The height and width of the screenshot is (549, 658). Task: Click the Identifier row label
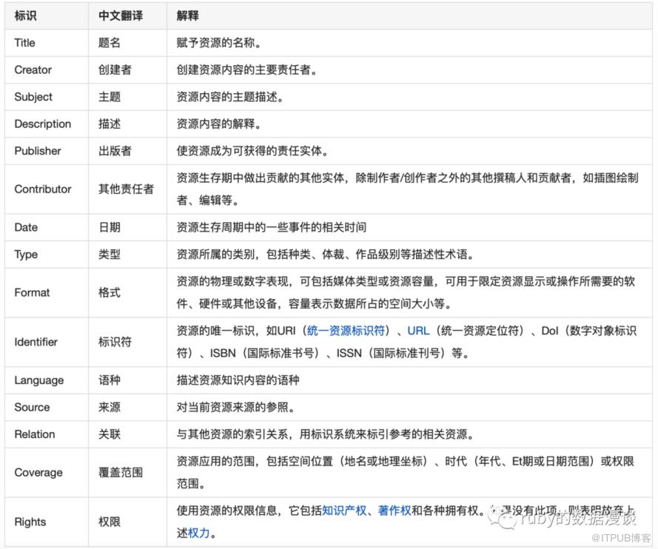tap(36, 342)
